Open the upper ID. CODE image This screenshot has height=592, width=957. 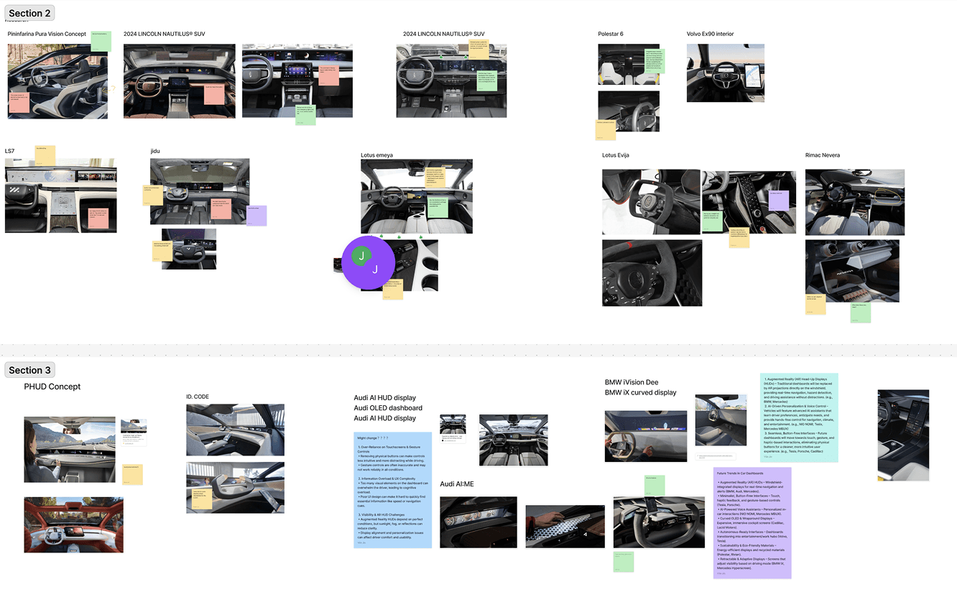(235, 430)
